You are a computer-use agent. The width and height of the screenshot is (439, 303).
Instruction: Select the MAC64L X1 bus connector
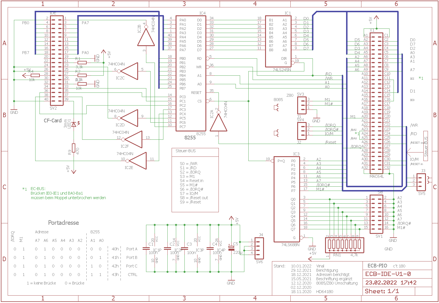(376, 103)
